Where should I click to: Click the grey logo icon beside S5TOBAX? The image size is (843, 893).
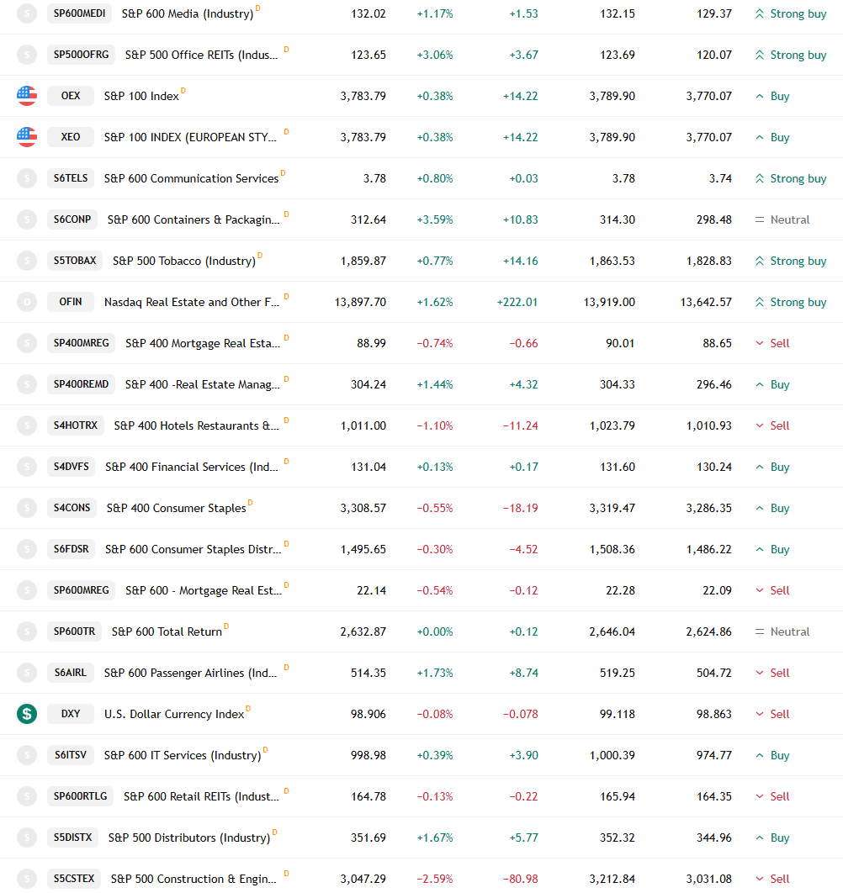[27, 261]
